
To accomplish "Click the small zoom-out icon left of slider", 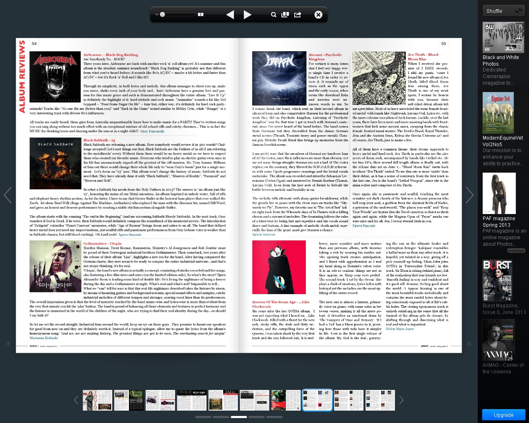I will pyautogui.click(x=157, y=14).
